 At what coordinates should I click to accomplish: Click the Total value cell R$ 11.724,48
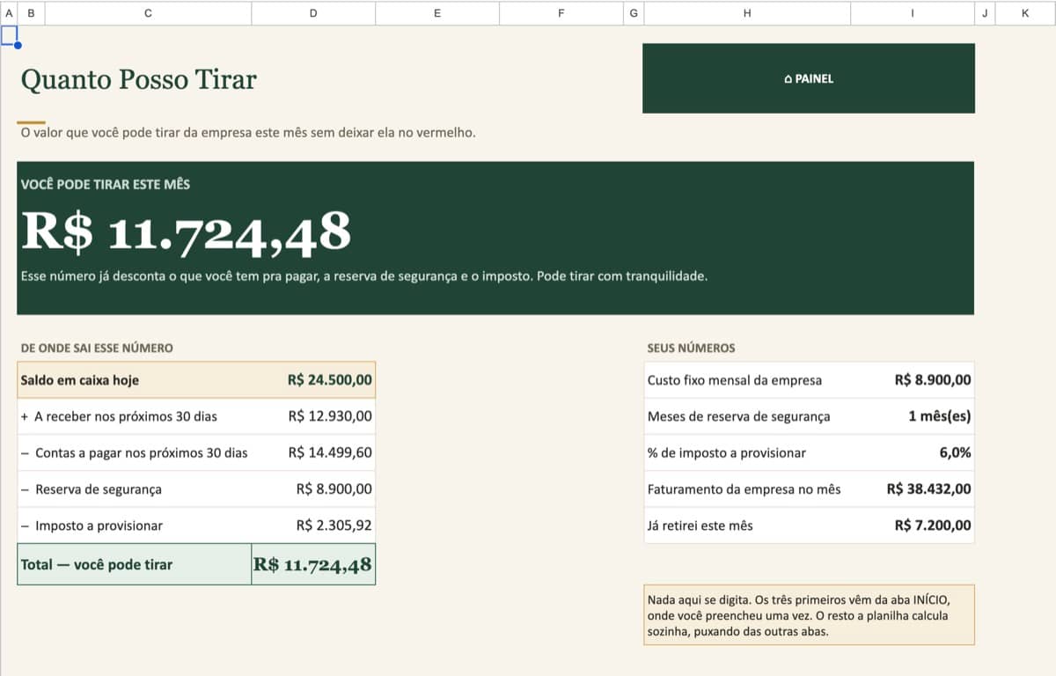click(x=313, y=564)
